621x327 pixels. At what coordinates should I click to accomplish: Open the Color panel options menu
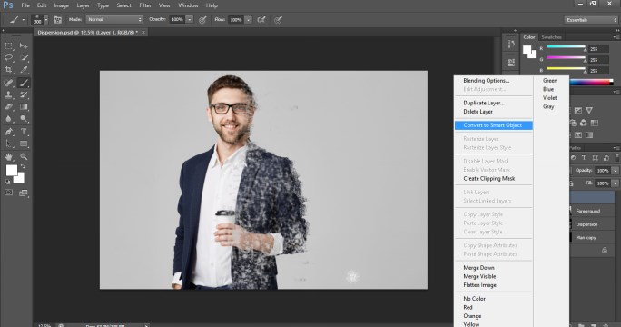click(x=616, y=37)
